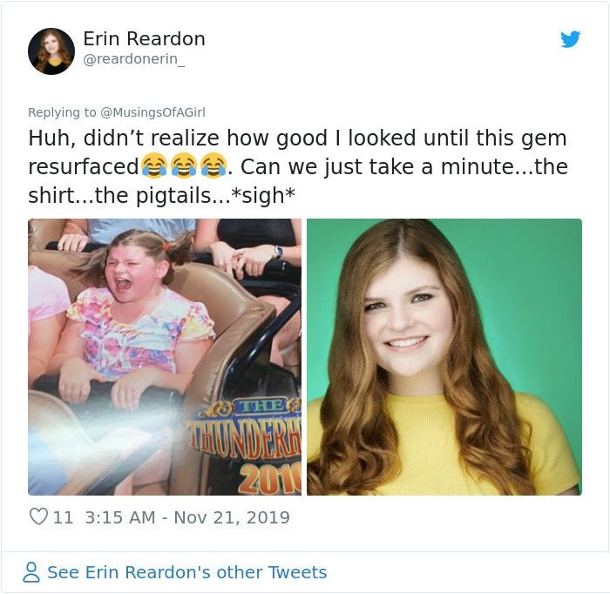The width and height of the screenshot is (610, 594).
Task: Click the tweet text starting 'Huh, didn't realize'
Action: coord(298,166)
